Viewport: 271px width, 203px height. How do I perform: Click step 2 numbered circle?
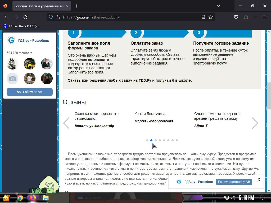pyautogui.click(x=136, y=33)
